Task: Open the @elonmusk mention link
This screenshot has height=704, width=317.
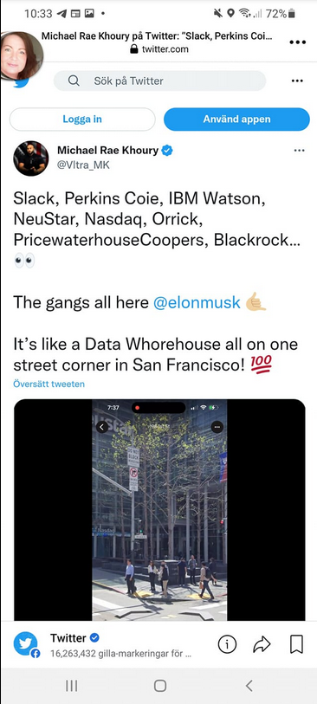Action: (197, 302)
